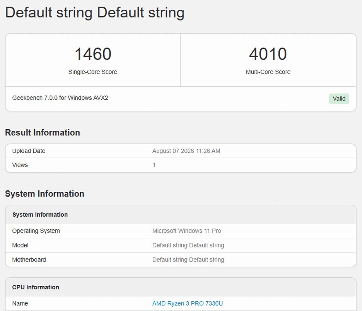Select the single-core score 1460
The width and height of the screenshot is (362, 311).
tap(93, 54)
